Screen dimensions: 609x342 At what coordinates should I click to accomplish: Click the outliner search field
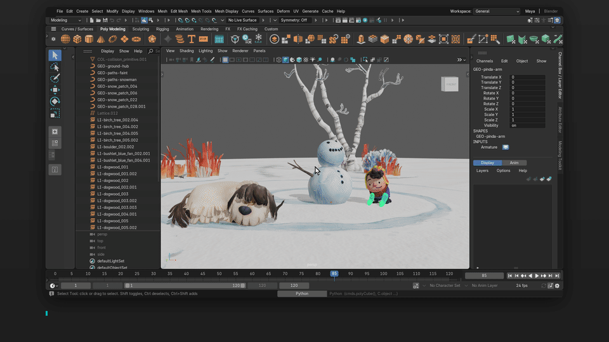[154, 51]
